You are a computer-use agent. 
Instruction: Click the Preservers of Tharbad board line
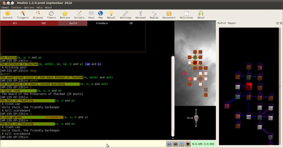42,94
